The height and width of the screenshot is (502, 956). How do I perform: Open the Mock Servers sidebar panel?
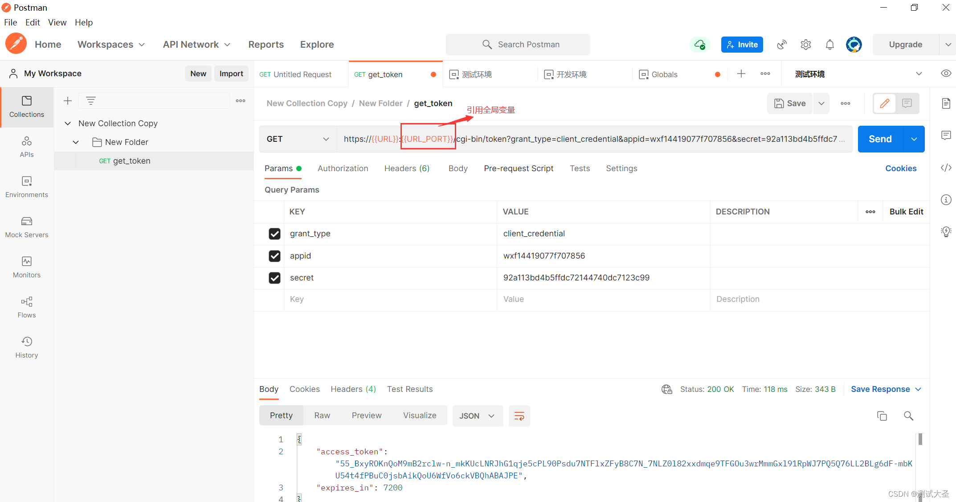27,227
